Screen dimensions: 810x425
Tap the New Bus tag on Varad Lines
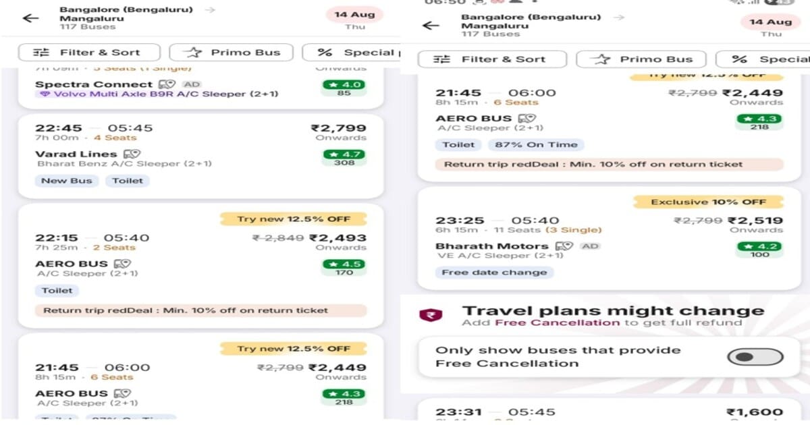(x=67, y=181)
